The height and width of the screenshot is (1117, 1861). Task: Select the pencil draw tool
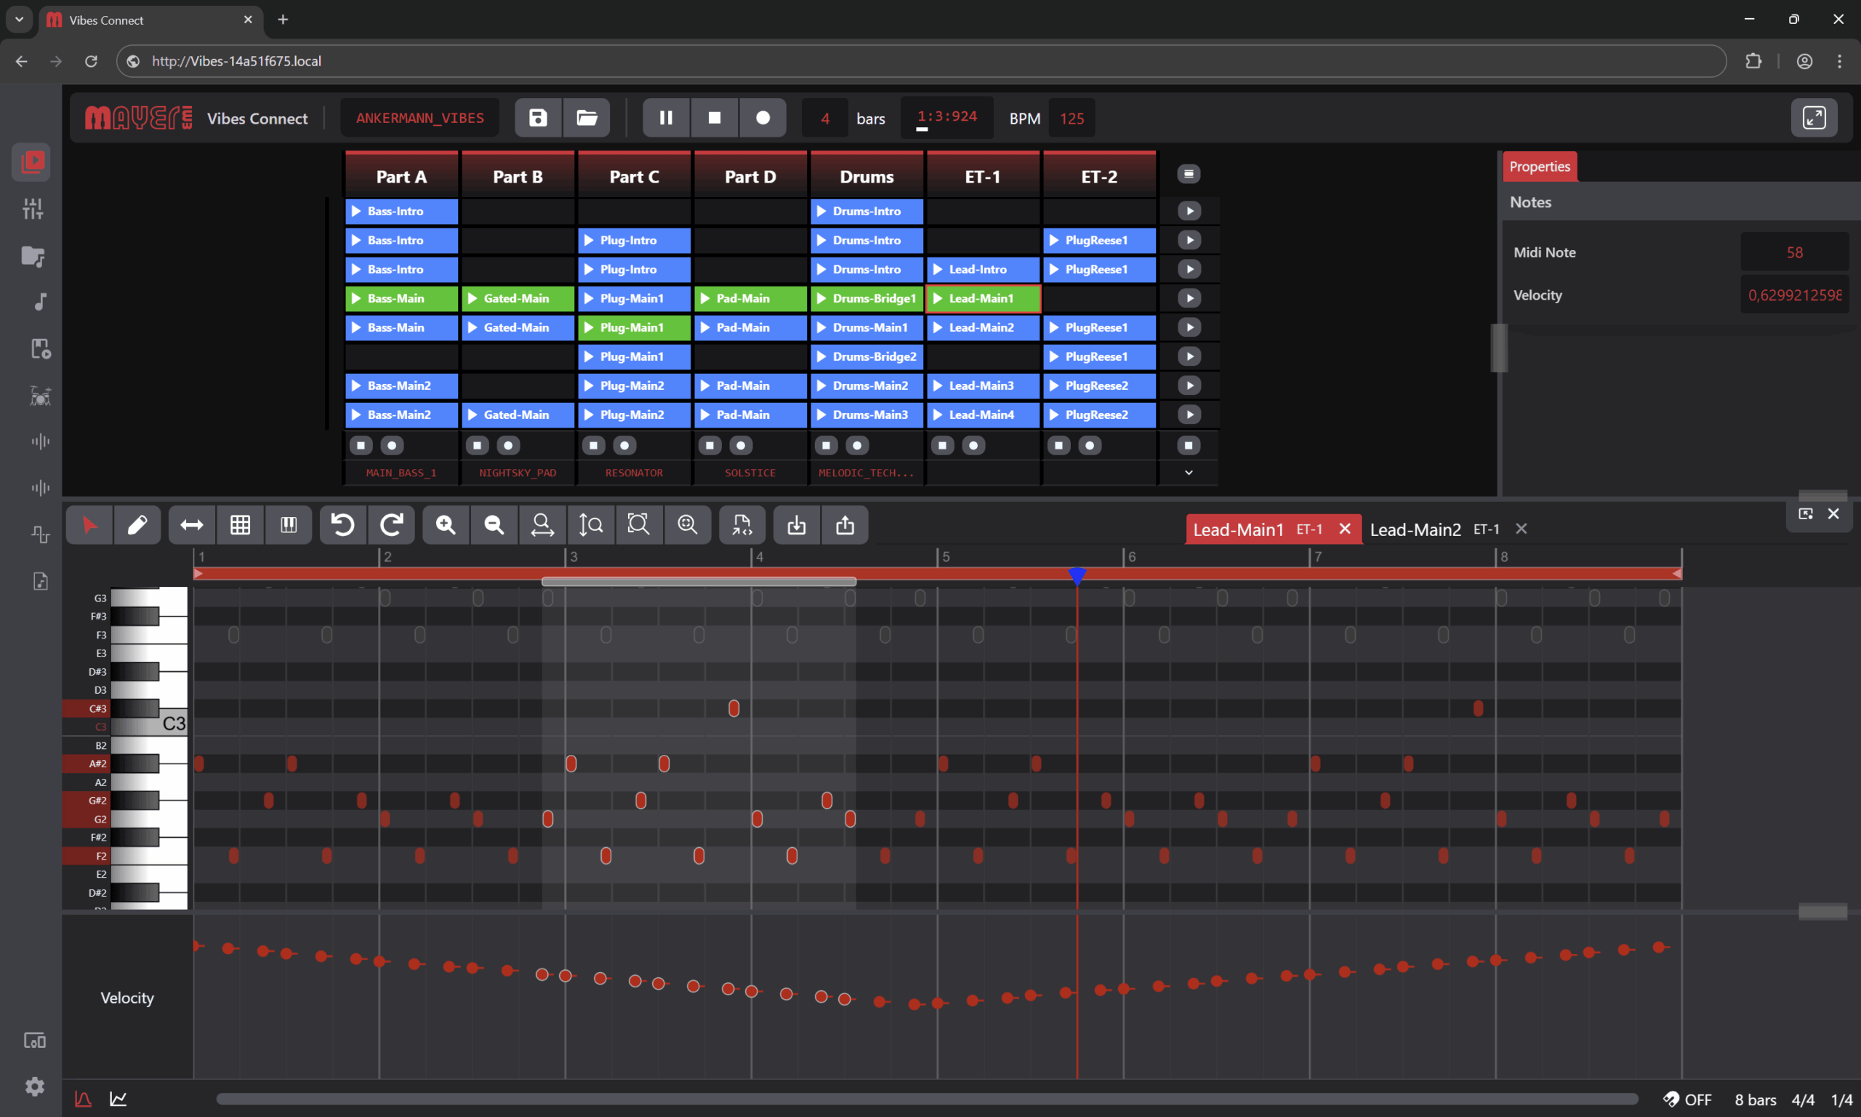pos(137,524)
